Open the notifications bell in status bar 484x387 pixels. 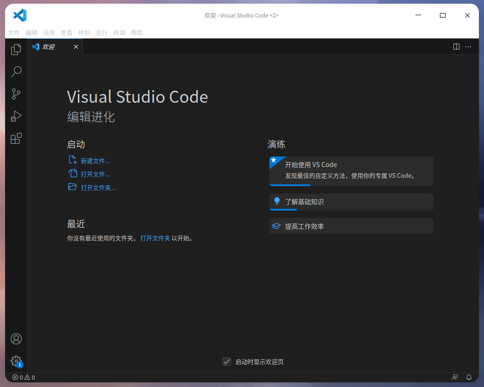tap(469, 377)
